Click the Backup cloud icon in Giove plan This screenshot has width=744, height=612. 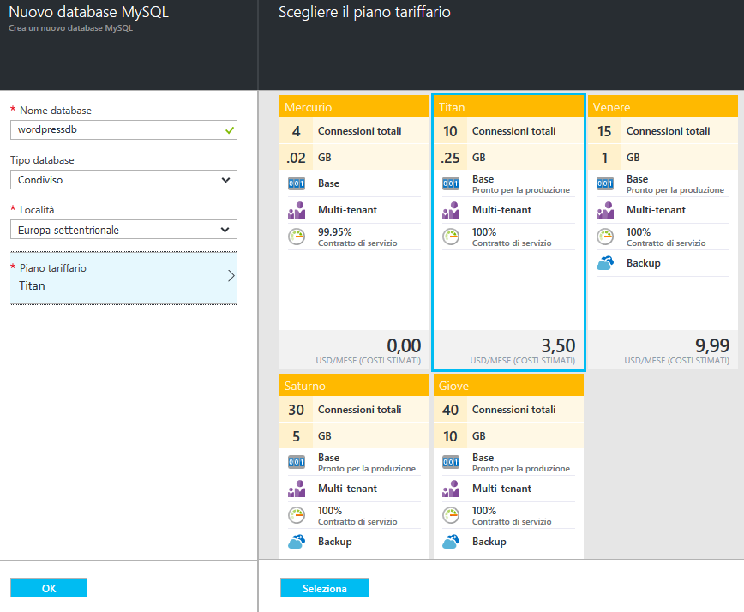coord(451,542)
